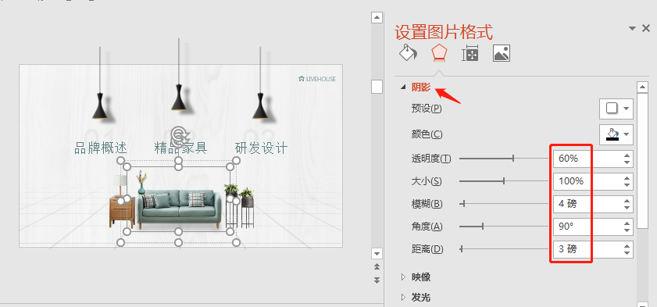This screenshot has height=307, width=657.
Task: Expand the 发光 section
Action: (x=404, y=298)
